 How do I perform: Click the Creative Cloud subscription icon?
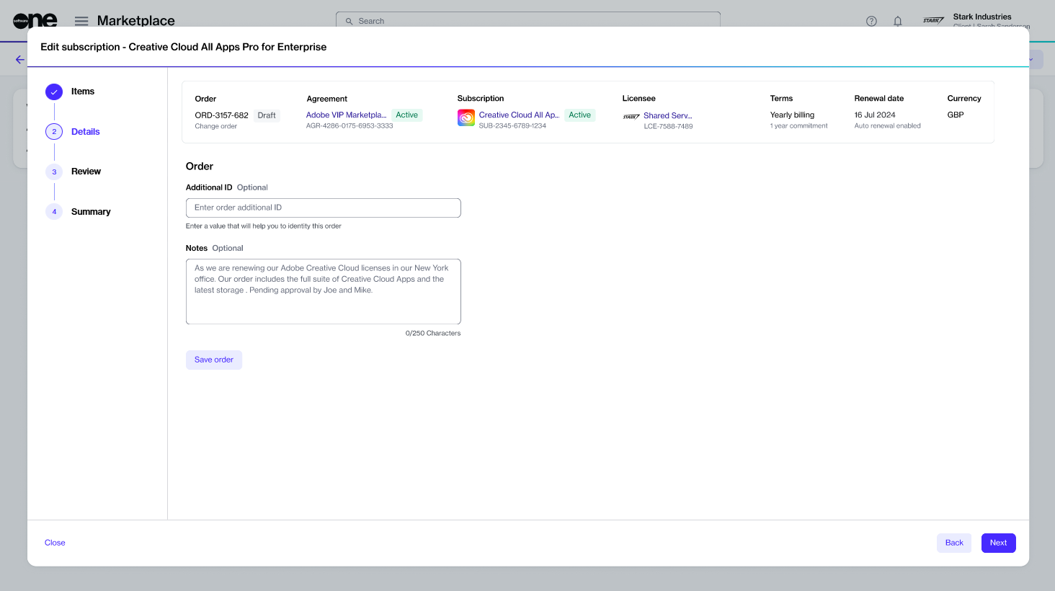[x=466, y=117]
